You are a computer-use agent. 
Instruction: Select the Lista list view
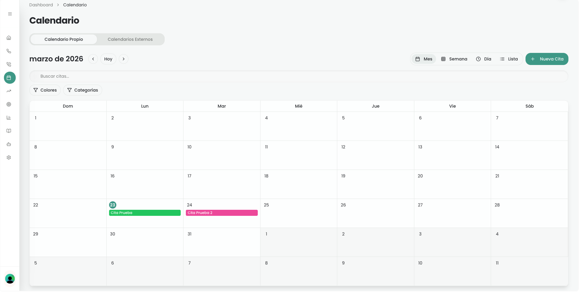pos(509,59)
